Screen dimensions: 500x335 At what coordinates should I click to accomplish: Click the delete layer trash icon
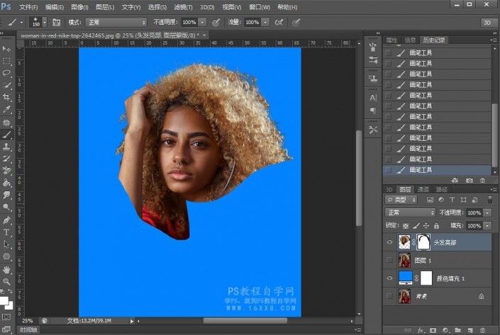[x=482, y=329]
